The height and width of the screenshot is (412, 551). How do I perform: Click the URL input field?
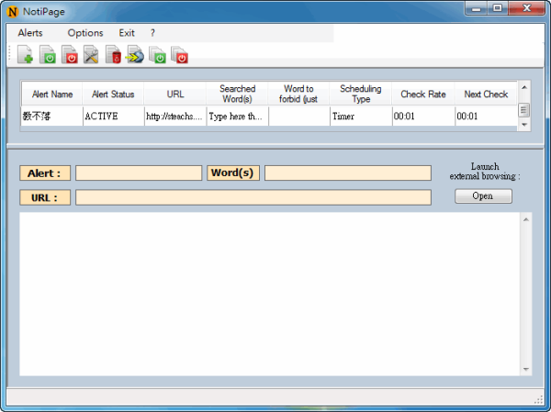pyautogui.click(x=253, y=197)
